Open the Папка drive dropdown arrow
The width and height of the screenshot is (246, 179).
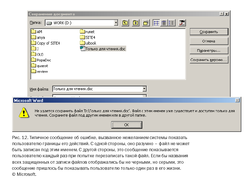click(x=116, y=23)
